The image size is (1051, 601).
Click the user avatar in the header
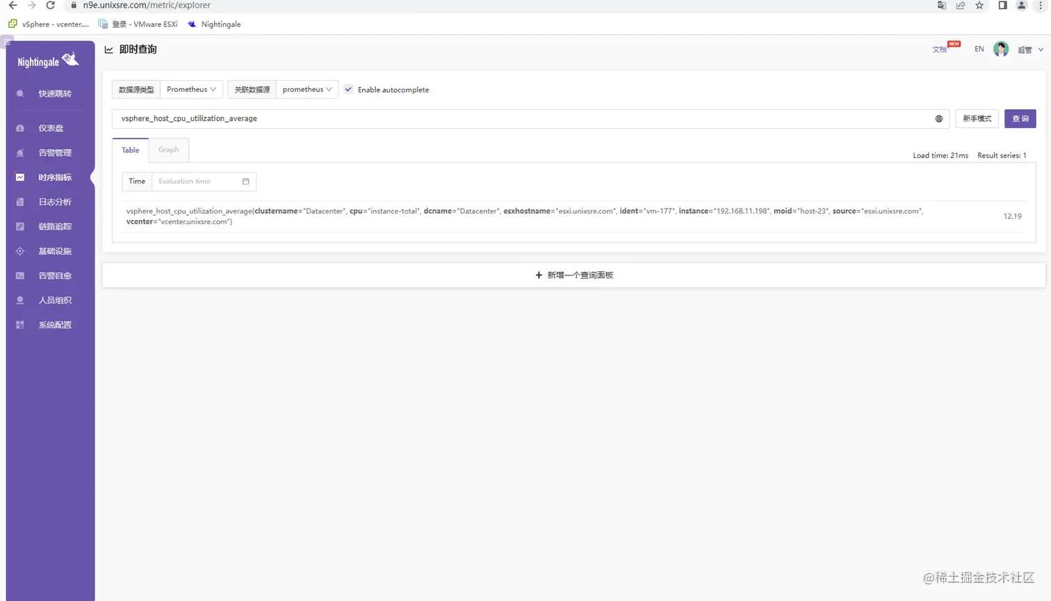click(1001, 49)
